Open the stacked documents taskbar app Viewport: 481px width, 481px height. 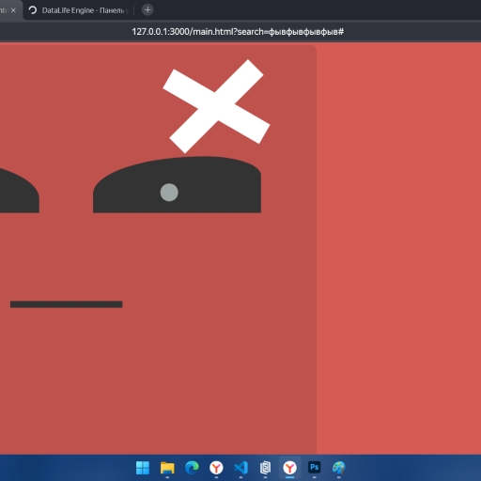265,468
